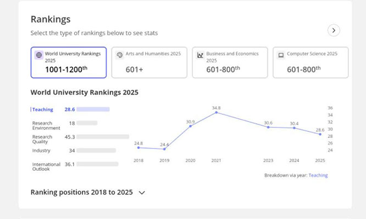The width and height of the screenshot is (366, 219).
Task: Click the chevron beside Ranking positions
Action: (142, 193)
